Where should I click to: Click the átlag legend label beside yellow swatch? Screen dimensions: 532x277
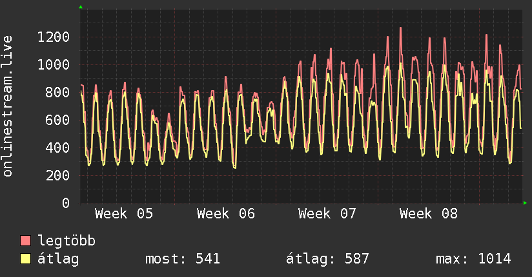(x=58, y=259)
